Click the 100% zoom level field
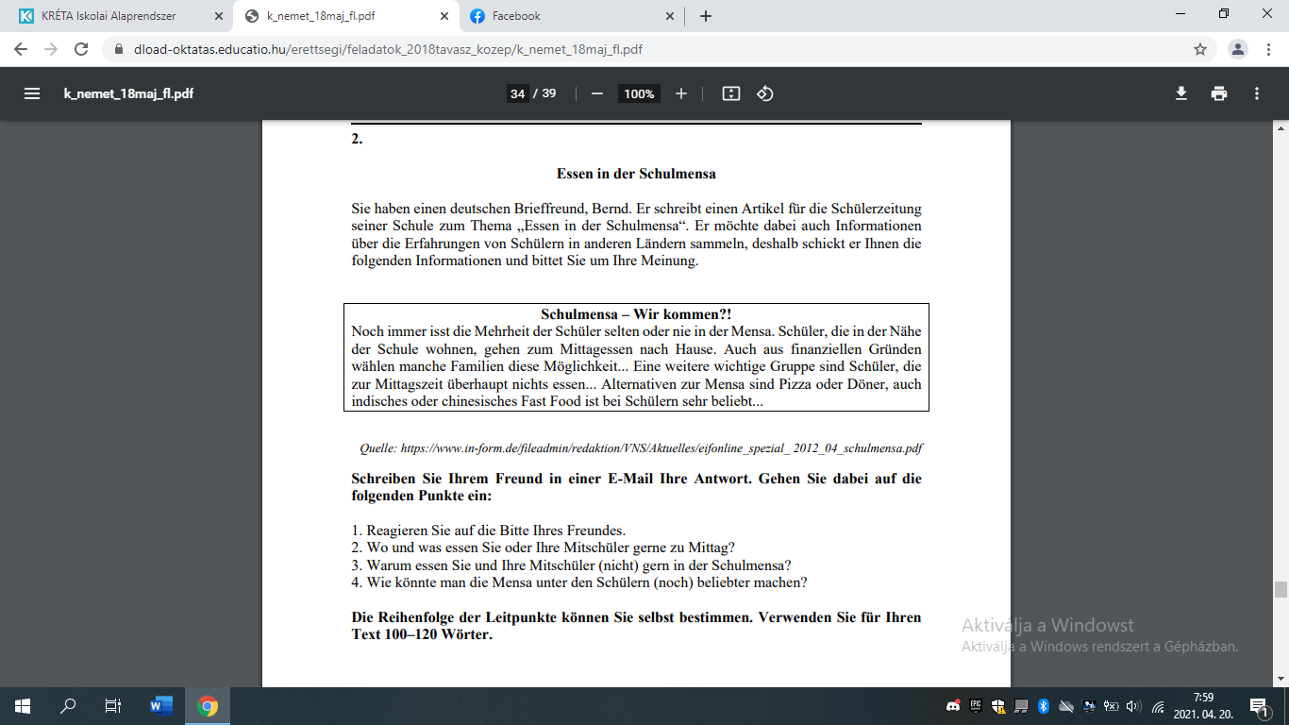 coord(639,93)
